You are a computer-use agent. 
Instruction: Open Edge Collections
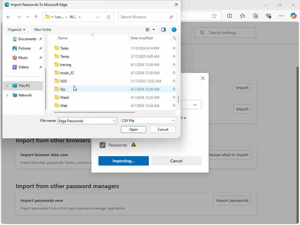pos(255,16)
